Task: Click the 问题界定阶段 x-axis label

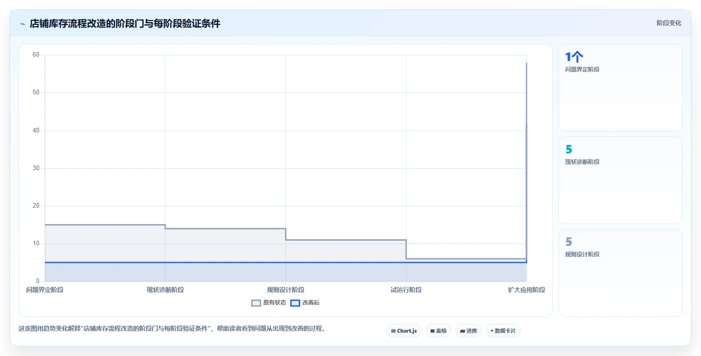Action: [x=45, y=290]
